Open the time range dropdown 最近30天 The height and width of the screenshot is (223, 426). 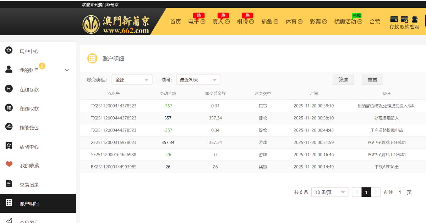click(198, 80)
